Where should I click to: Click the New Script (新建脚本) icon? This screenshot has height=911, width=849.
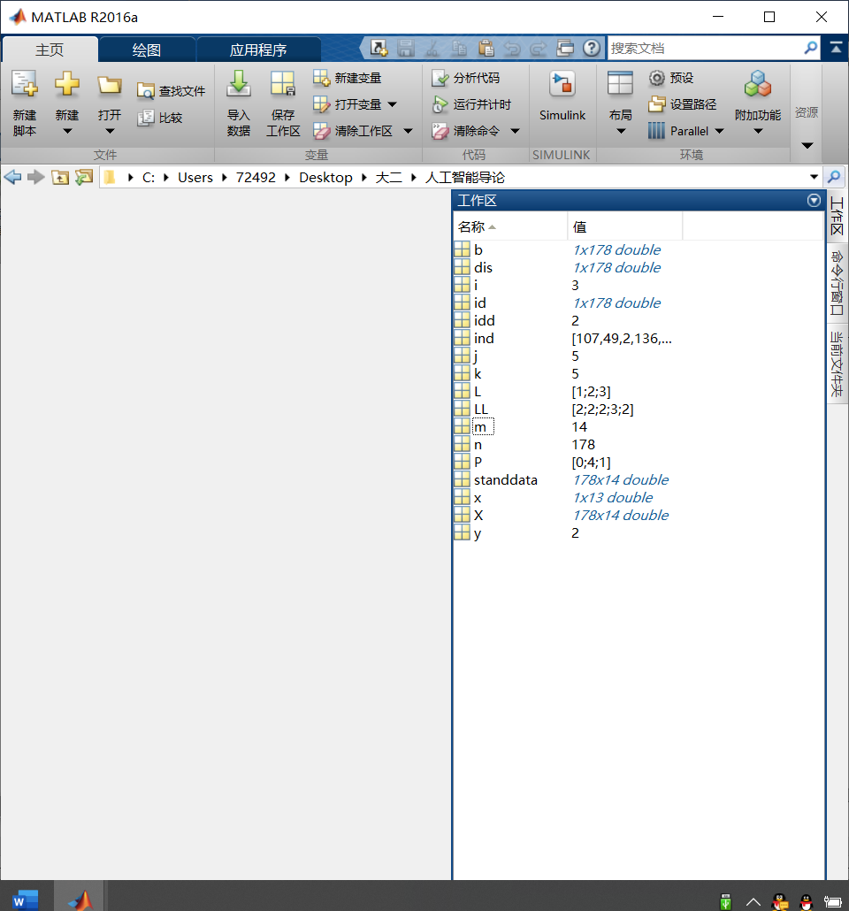tap(25, 84)
